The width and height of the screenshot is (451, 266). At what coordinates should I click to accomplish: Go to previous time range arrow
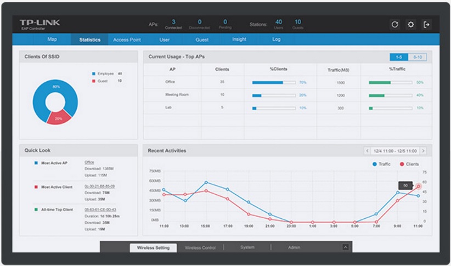(x=367, y=151)
